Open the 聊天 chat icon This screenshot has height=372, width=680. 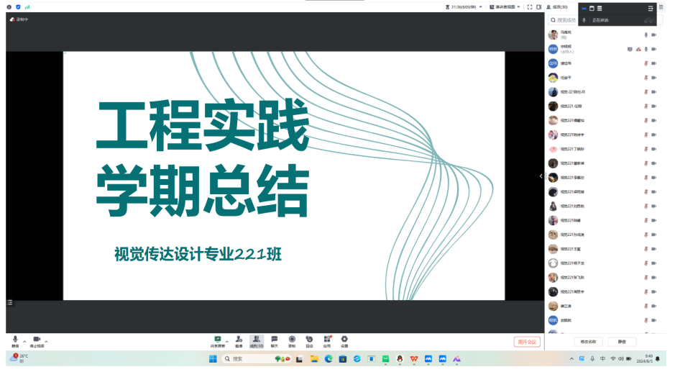274,339
